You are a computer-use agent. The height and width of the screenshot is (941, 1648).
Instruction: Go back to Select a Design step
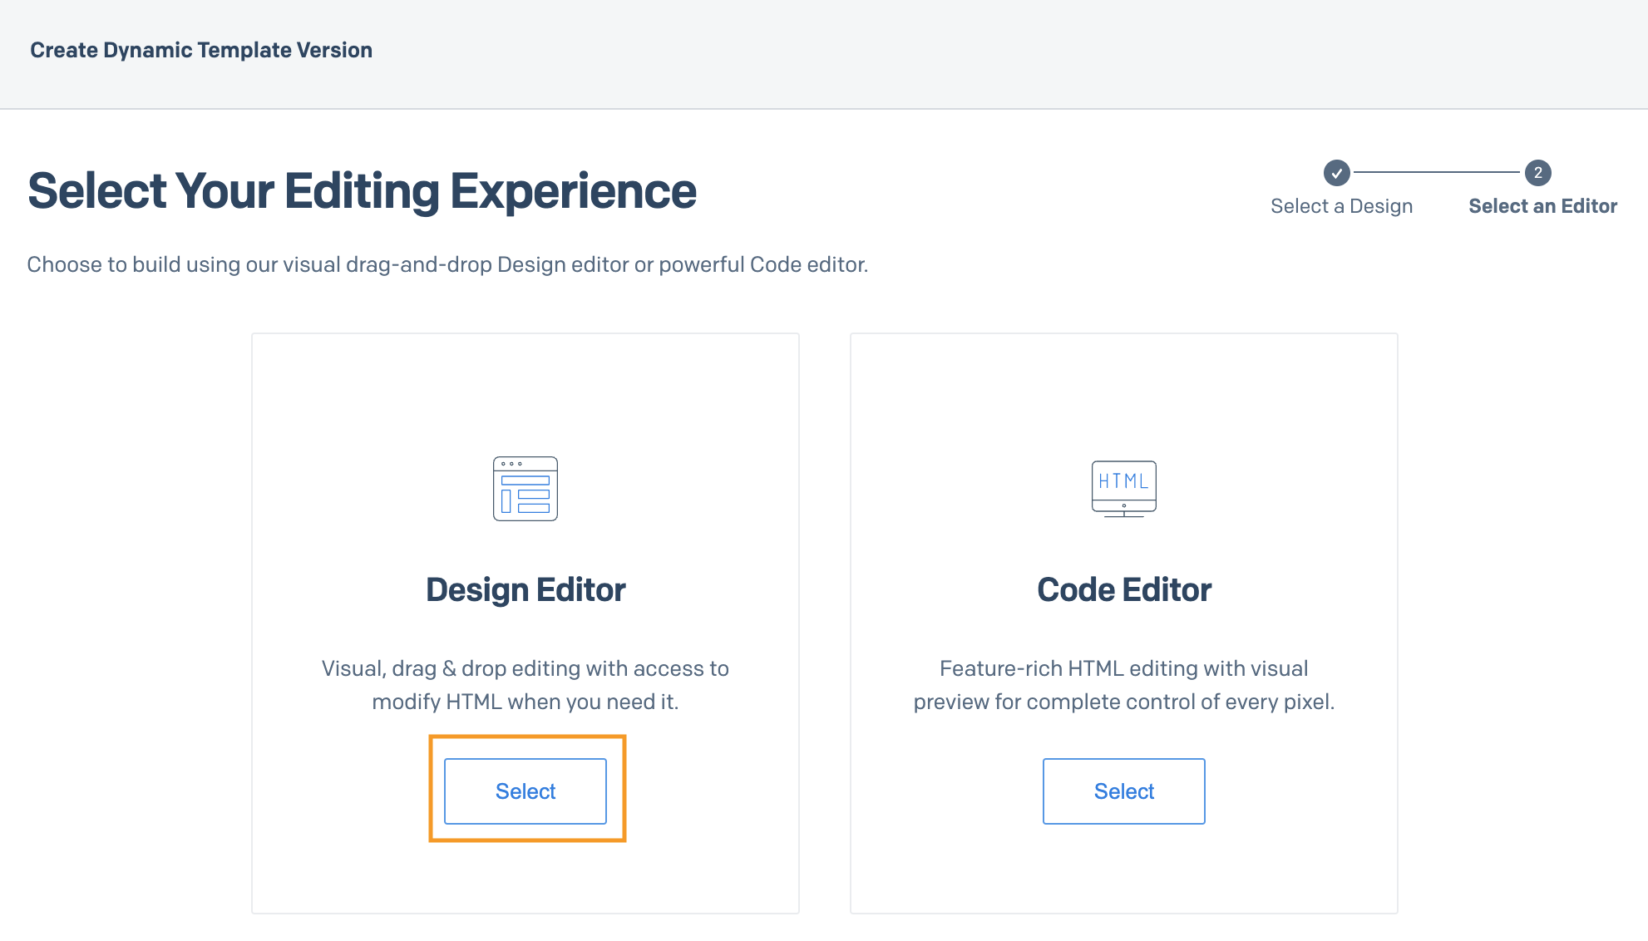point(1341,206)
